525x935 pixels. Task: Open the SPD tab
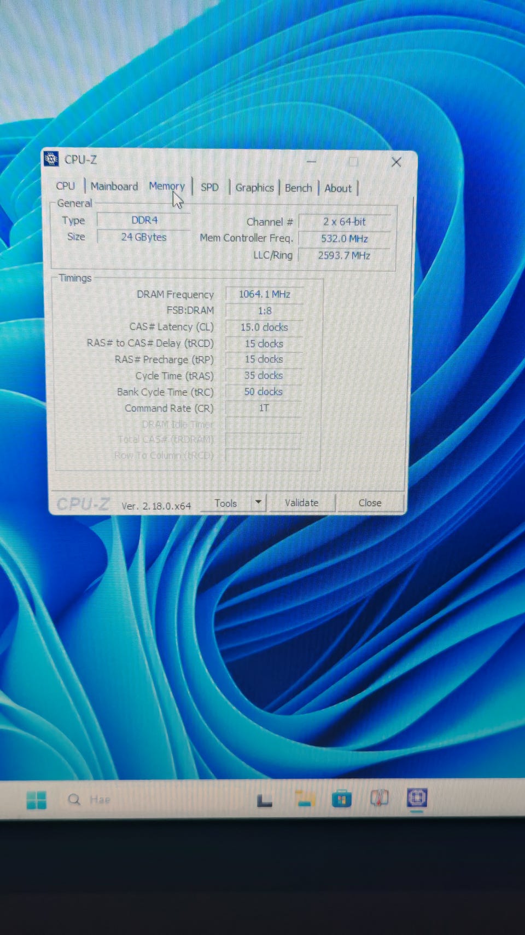pyautogui.click(x=209, y=187)
